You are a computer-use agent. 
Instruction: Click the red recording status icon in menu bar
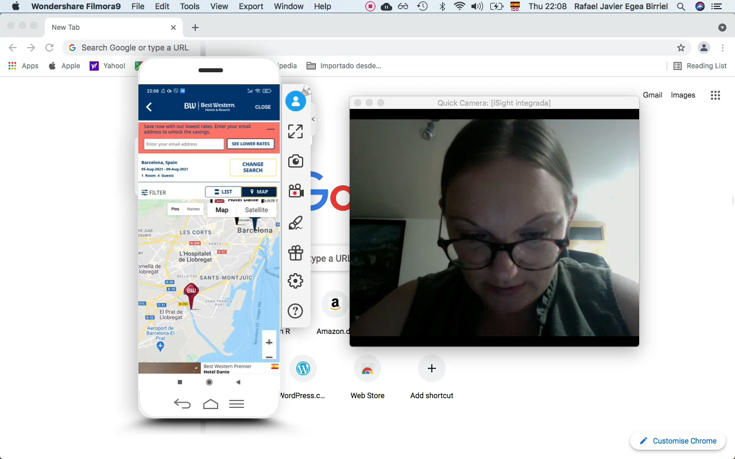point(370,6)
